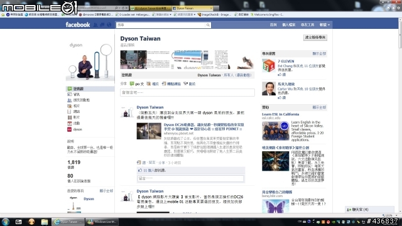Open the PIXNET article thumbnail image
The width and height of the screenshot is (402, 226).
click(149, 131)
